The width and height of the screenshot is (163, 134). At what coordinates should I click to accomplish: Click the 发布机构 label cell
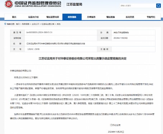click(17, 38)
